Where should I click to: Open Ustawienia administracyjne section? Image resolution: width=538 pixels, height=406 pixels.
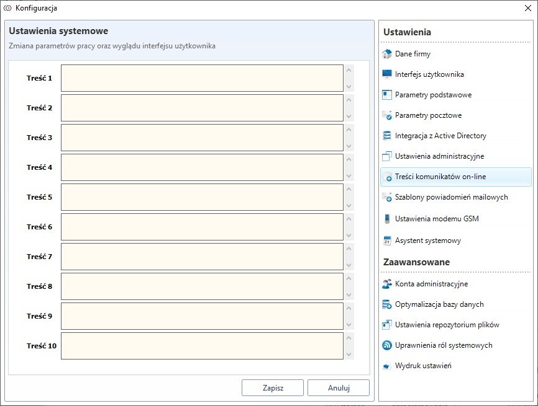click(439, 156)
